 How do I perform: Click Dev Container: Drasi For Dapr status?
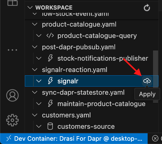click(78, 139)
